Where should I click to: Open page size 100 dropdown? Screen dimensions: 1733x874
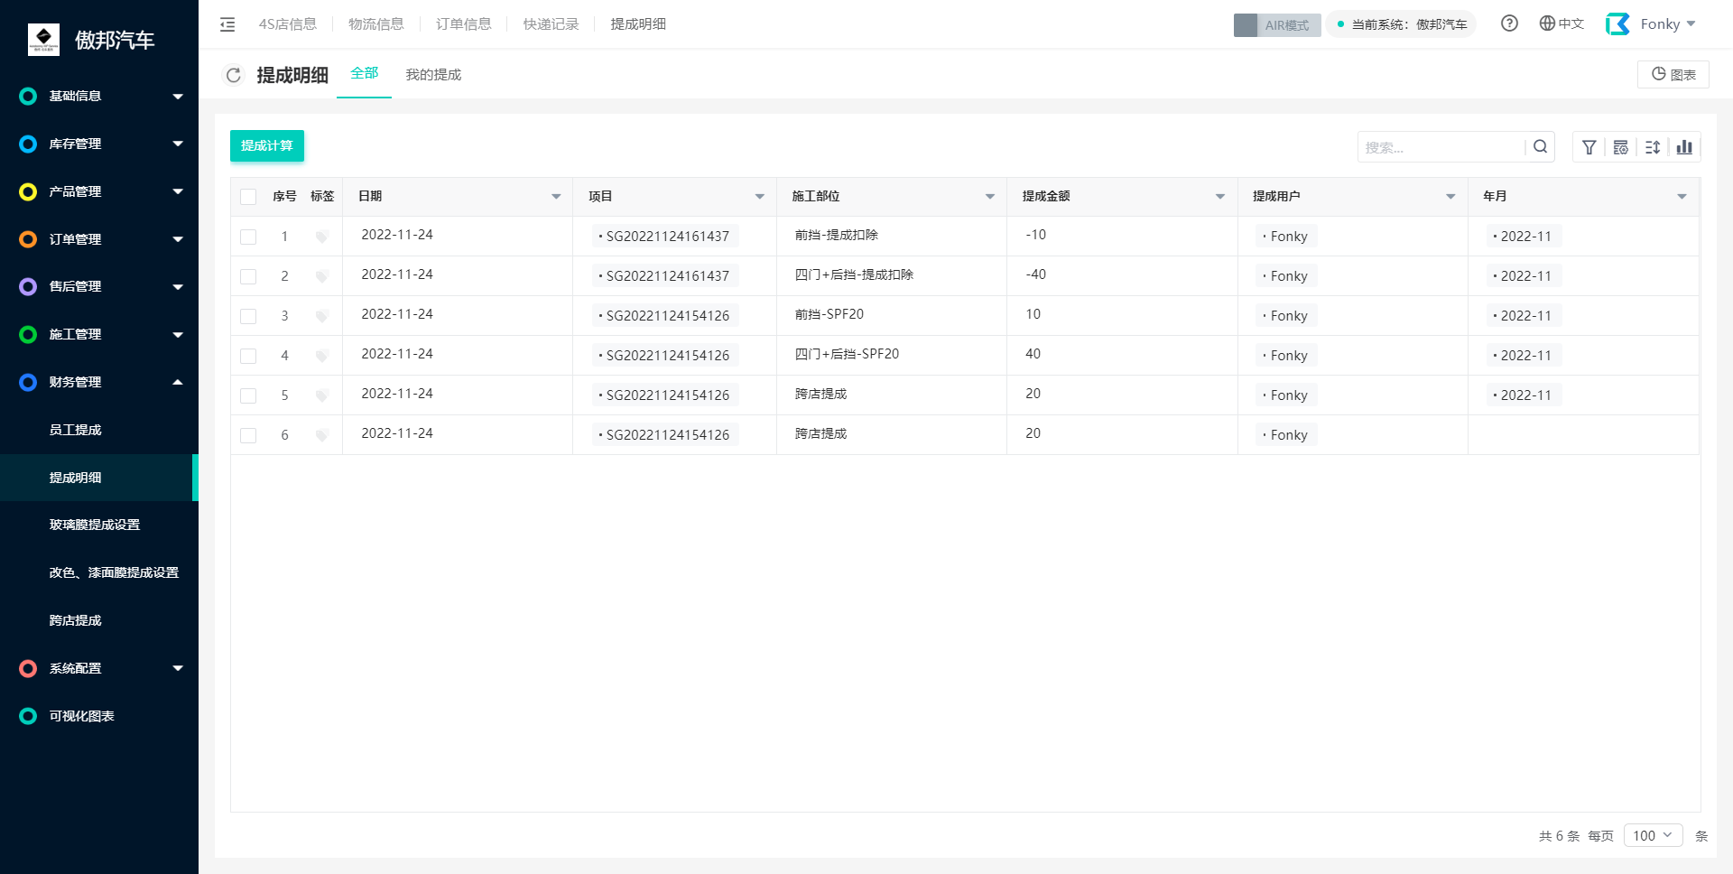[x=1654, y=835]
